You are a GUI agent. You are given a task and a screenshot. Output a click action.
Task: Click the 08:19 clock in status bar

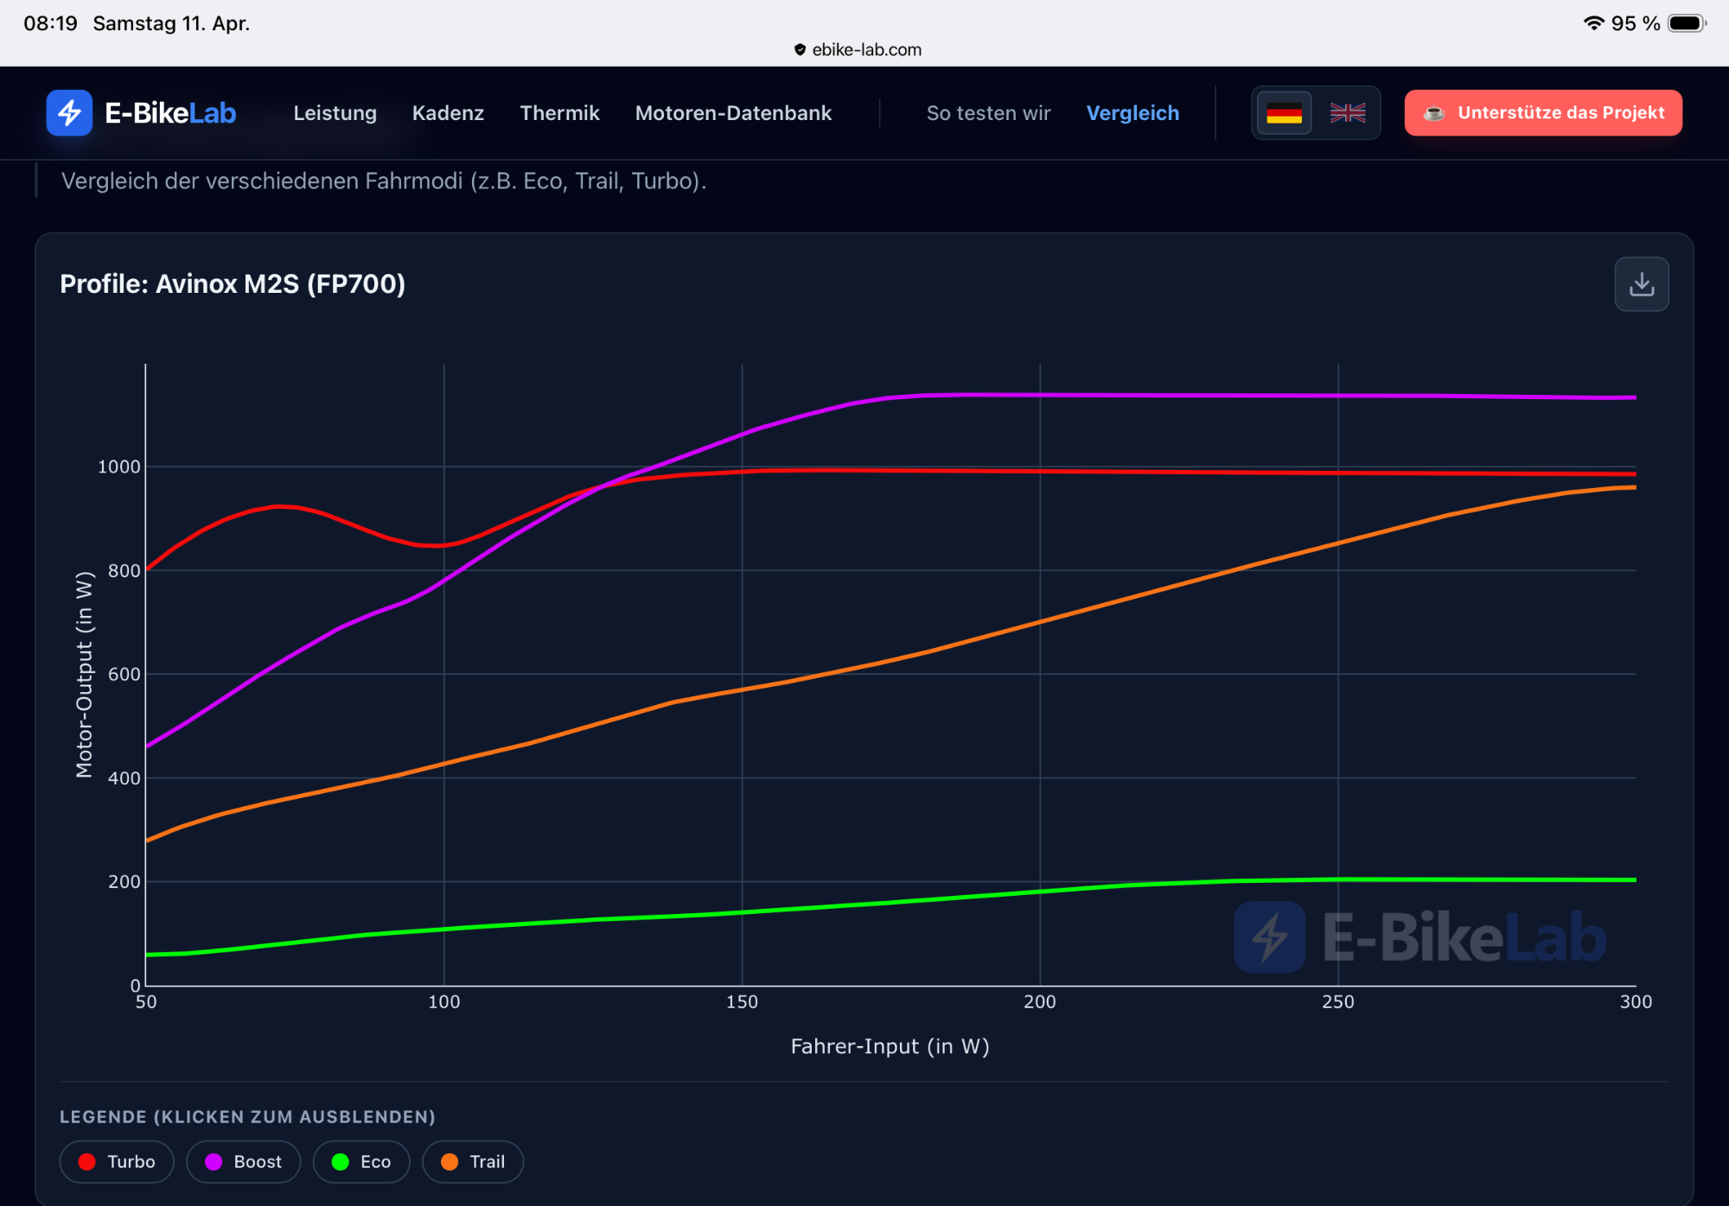(x=50, y=23)
